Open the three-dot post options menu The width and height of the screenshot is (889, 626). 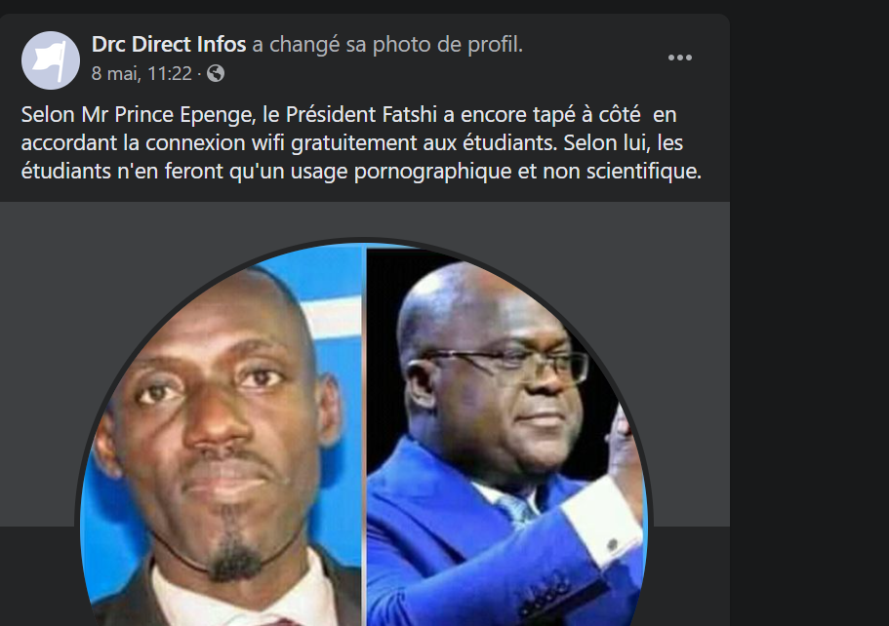tap(680, 58)
